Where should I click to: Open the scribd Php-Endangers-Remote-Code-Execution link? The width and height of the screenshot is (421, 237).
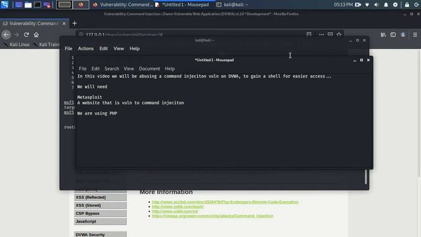pyautogui.click(x=225, y=202)
